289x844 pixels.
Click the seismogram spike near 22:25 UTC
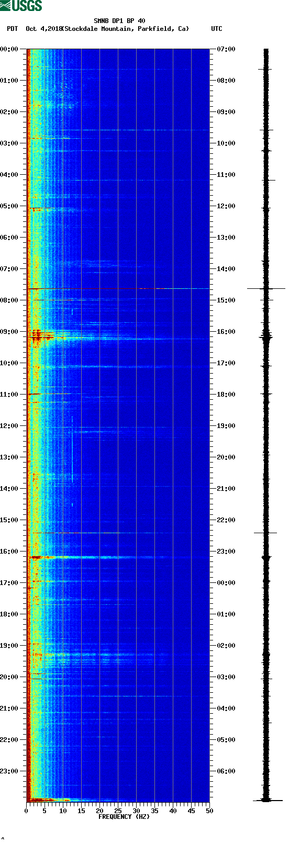(x=266, y=533)
